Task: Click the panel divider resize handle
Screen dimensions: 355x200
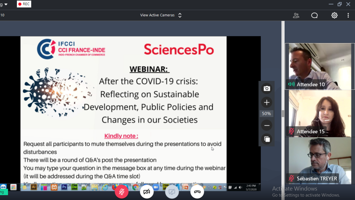Action: click(283, 113)
